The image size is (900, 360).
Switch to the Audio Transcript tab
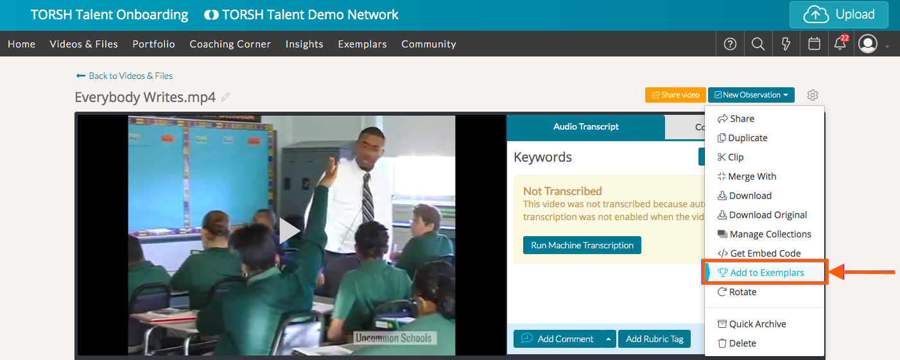coord(585,127)
